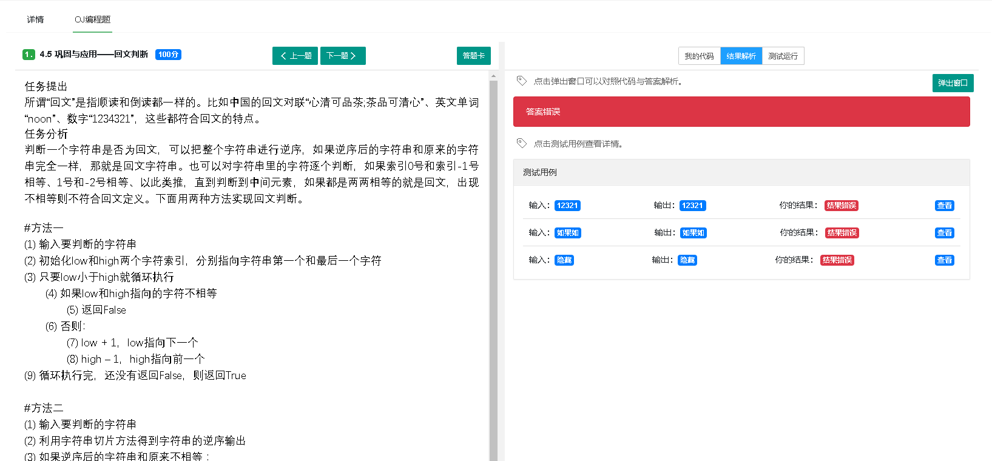Viewport: 992px width, 461px height.
Task: Click the 12321 input value badge
Action: pos(567,206)
